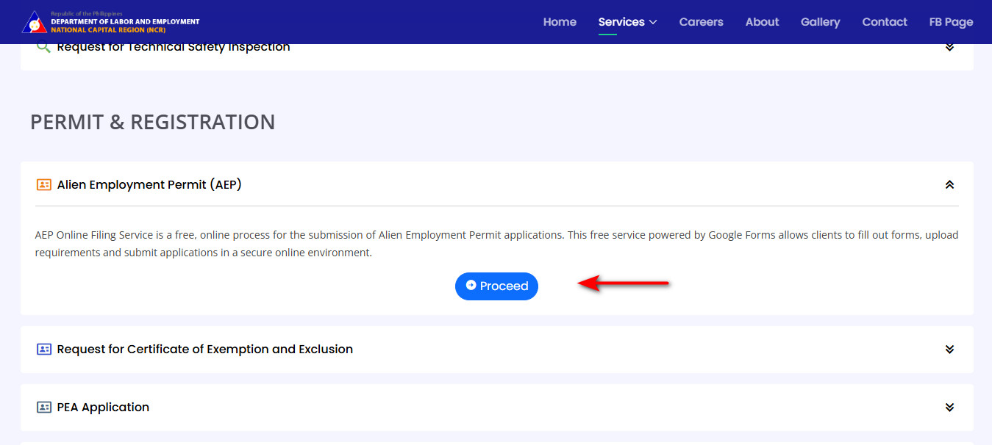Click the ID card icon beside Certificate of Exemption

(44, 349)
